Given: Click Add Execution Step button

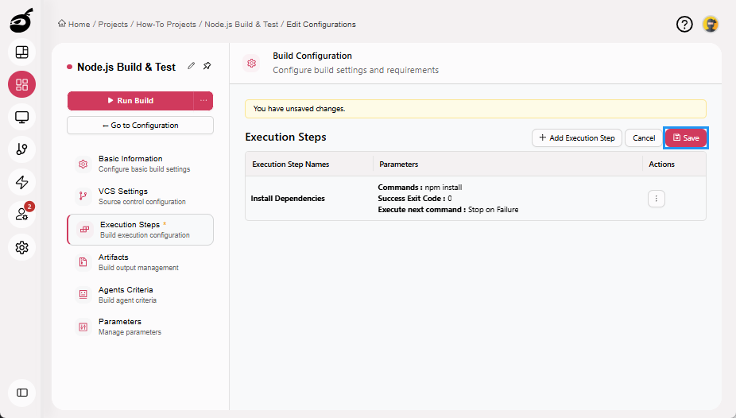Looking at the screenshot, I should (577, 138).
